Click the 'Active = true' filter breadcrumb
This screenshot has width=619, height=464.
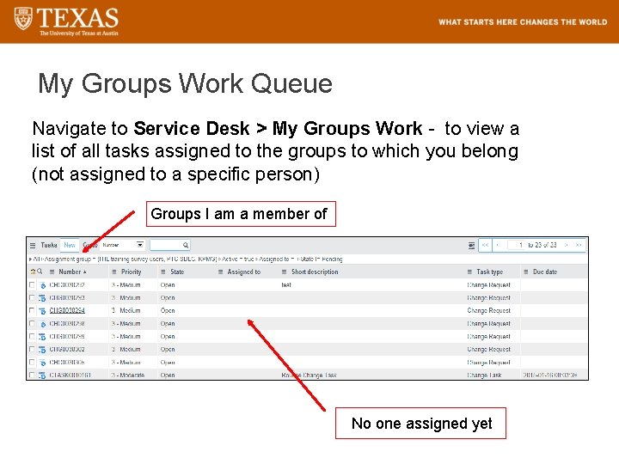[x=237, y=259]
